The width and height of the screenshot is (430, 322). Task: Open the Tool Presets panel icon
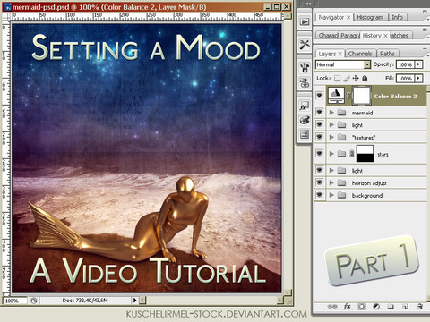(305, 45)
